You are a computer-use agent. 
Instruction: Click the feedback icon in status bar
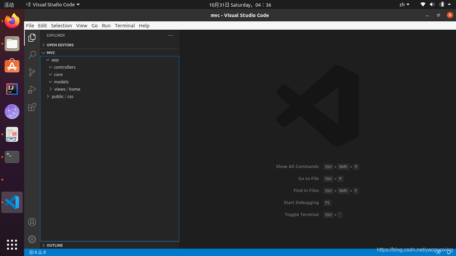439,252
